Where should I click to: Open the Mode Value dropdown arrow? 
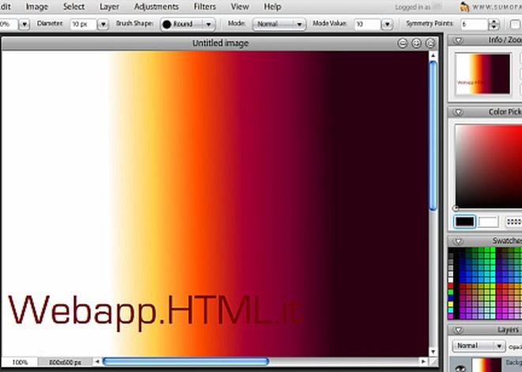pos(387,25)
